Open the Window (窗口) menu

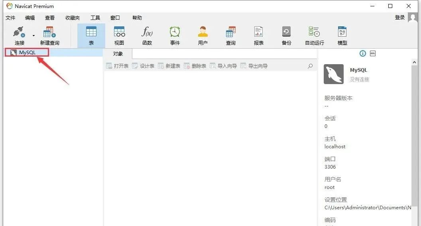click(115, 18)
